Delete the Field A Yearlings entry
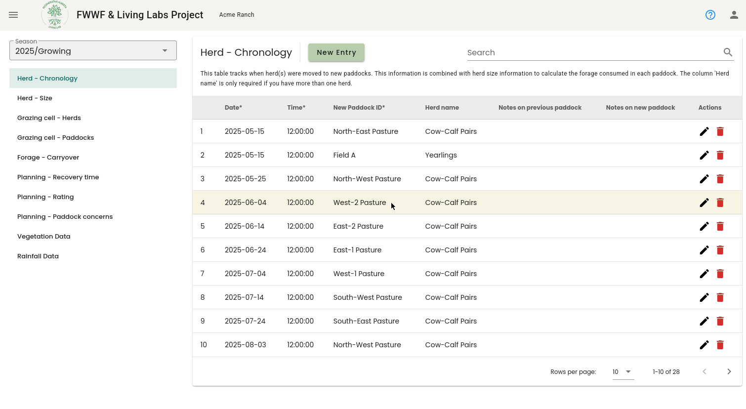 pos(720,155)
